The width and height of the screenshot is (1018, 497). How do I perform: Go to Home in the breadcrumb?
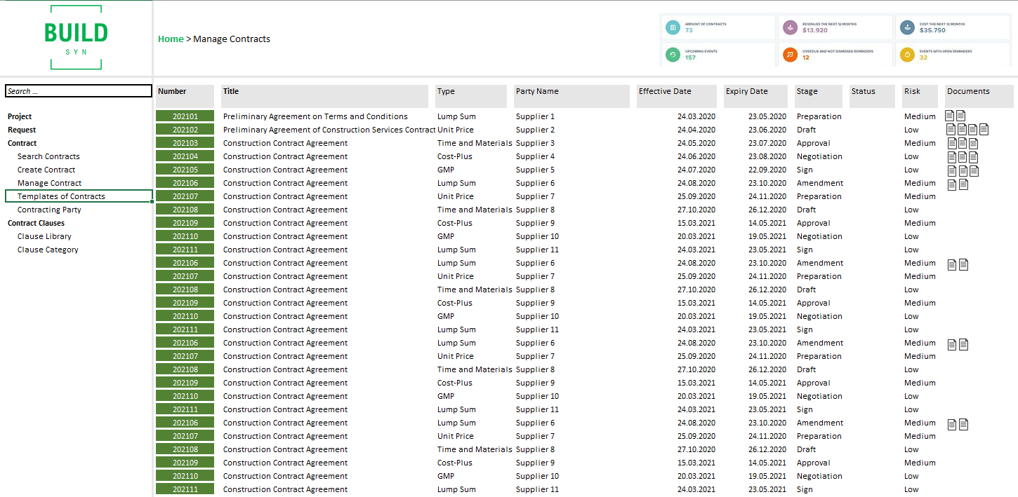pyautogui.click(x=171, y=39)
